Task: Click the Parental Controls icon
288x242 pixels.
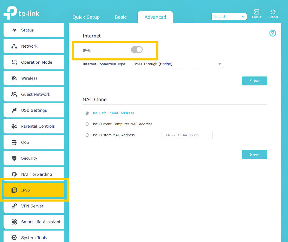Action: pos(14,126)
